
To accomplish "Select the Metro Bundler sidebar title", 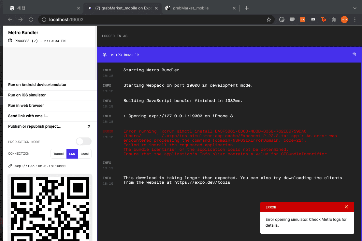I will [23, 33].
